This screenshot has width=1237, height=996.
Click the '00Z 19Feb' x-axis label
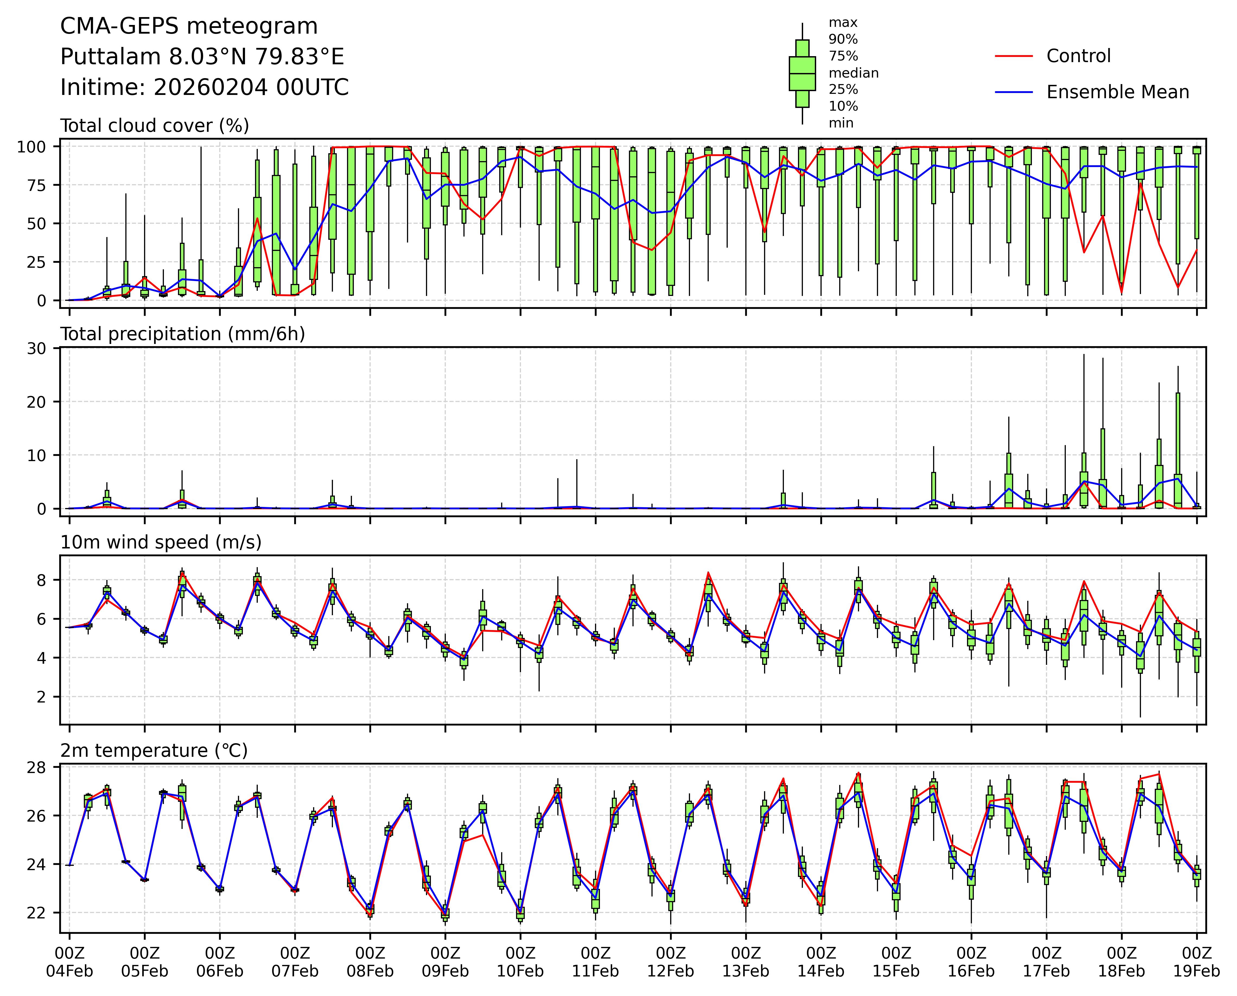(1196, 962)
